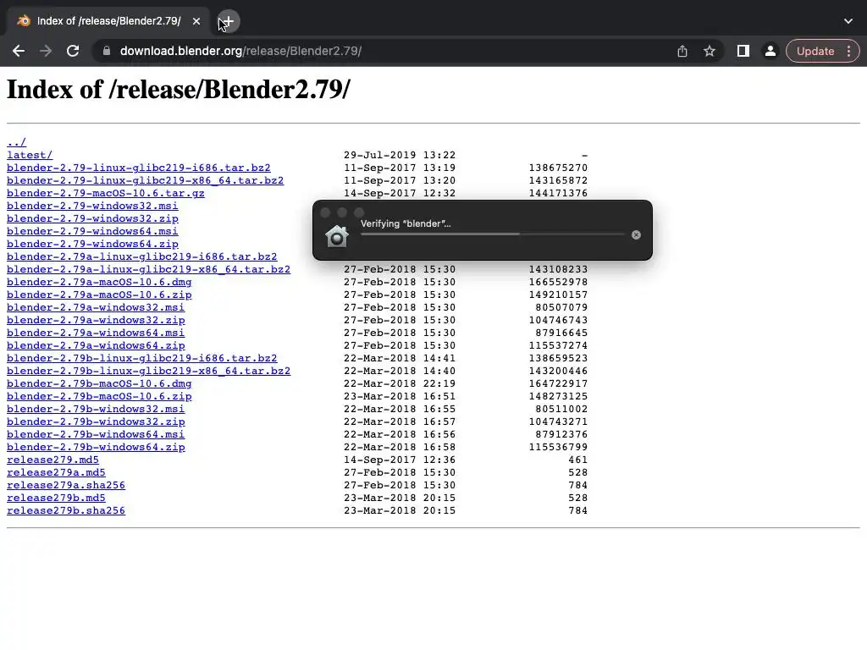Select the Index of /release/Blender2.79/ tab
867x650 pixels.
tap(108, 21)
